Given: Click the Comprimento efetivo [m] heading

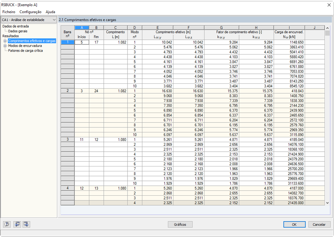Looking at the screenshot, I should (173, 32).
